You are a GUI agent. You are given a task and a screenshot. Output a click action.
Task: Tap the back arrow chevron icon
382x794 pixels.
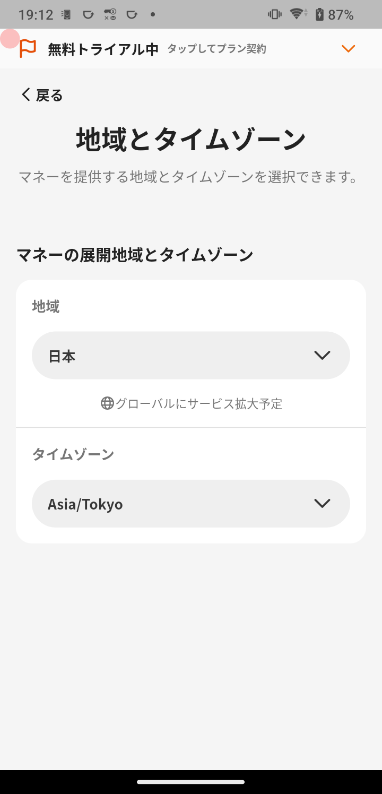pyautogui.click(x=25, y=95)
